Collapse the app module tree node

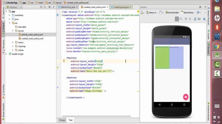6,11
